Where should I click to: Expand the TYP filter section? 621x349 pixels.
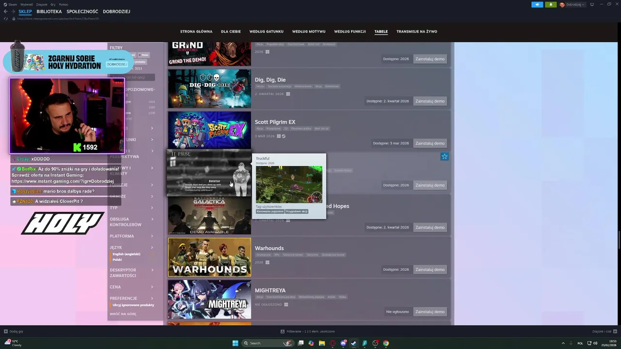click(132, 207)
